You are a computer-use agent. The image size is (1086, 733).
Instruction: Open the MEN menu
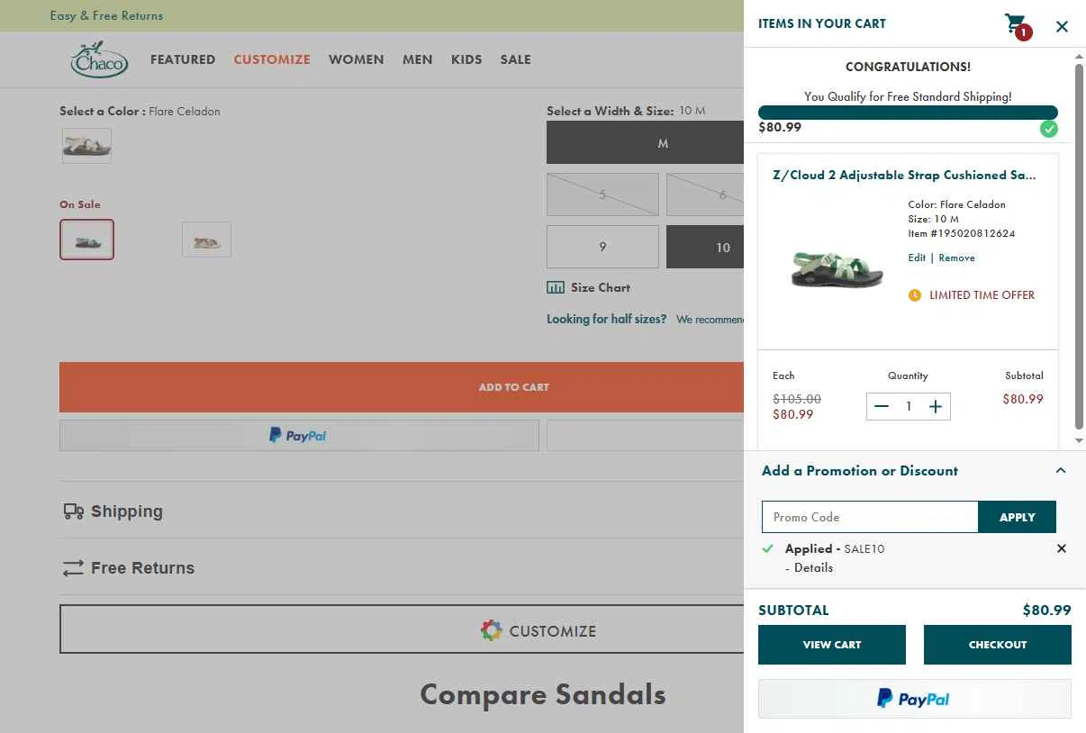tap(417, 59)
